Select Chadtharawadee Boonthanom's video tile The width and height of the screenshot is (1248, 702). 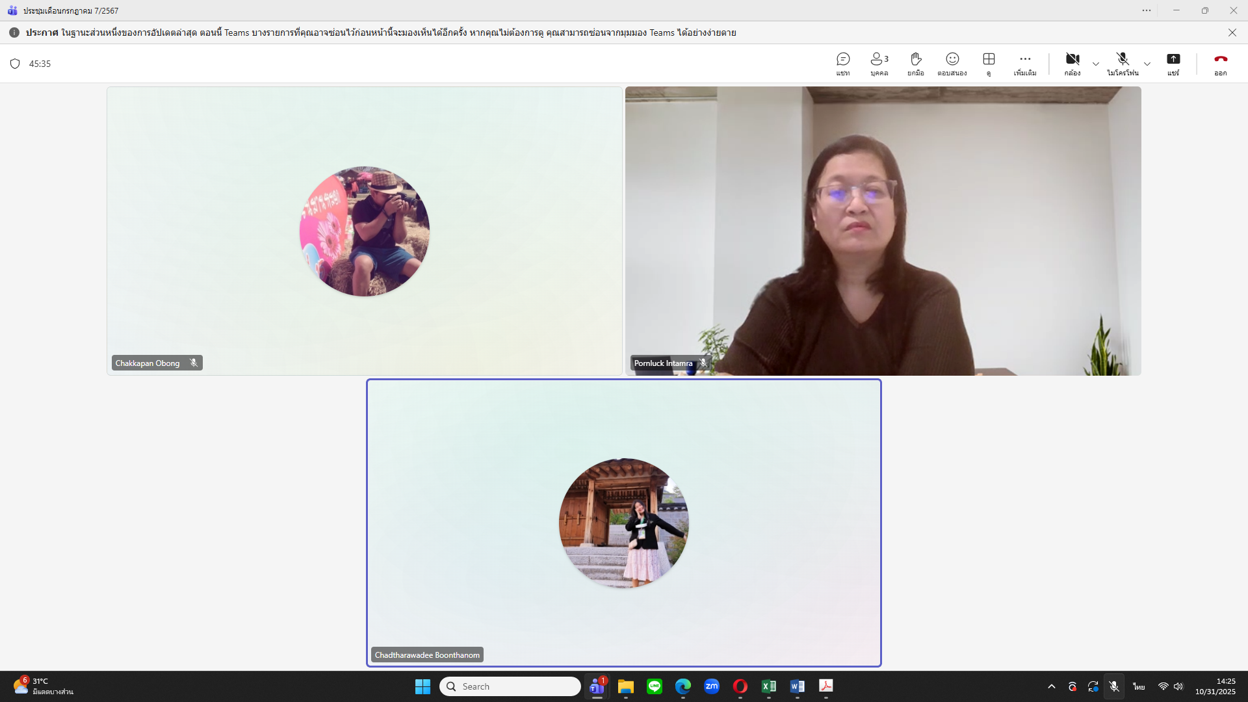[x=624, y=523]
